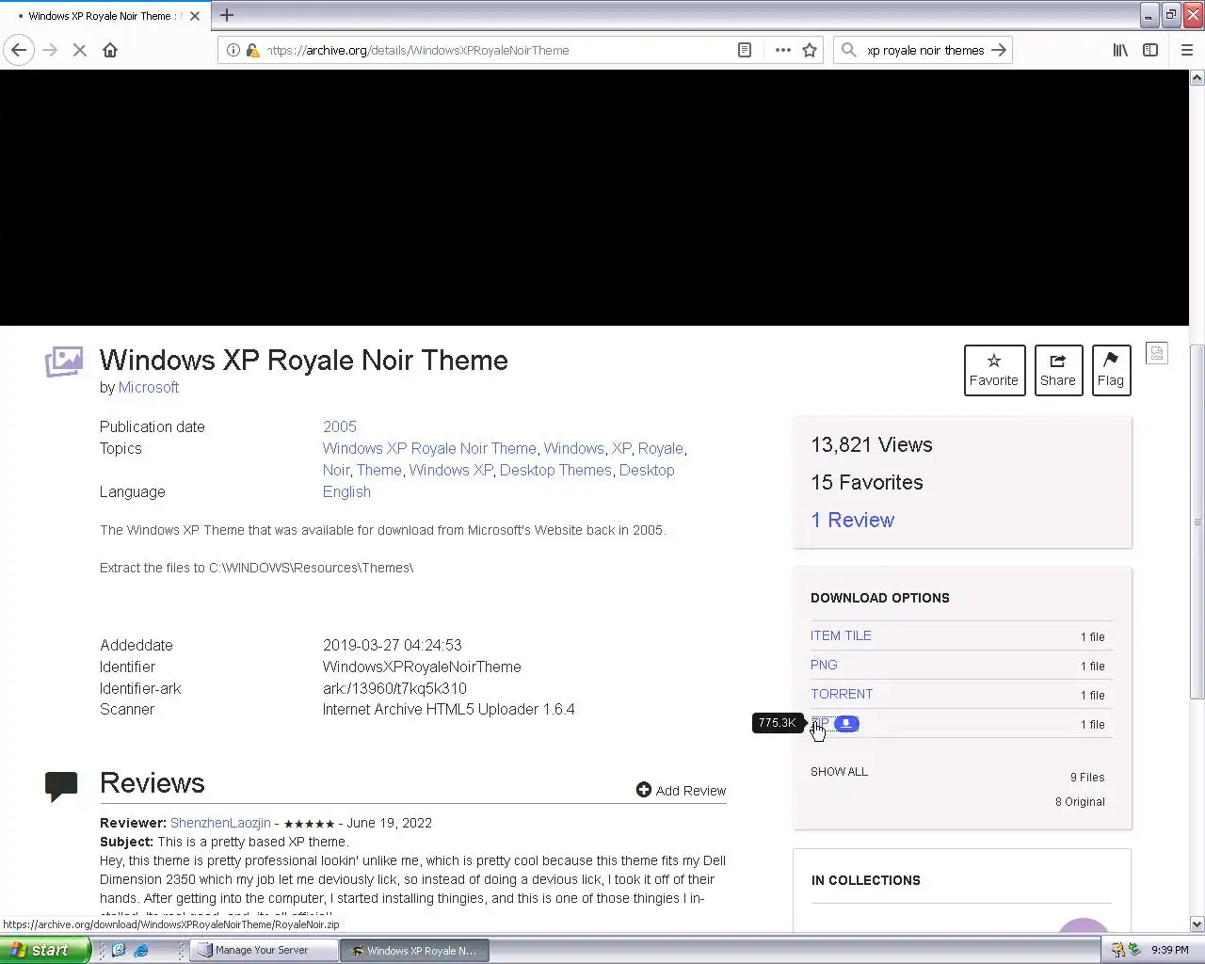Show sidebars toolbar icon
1205x964 pixels.
(x=1150, y=50)
